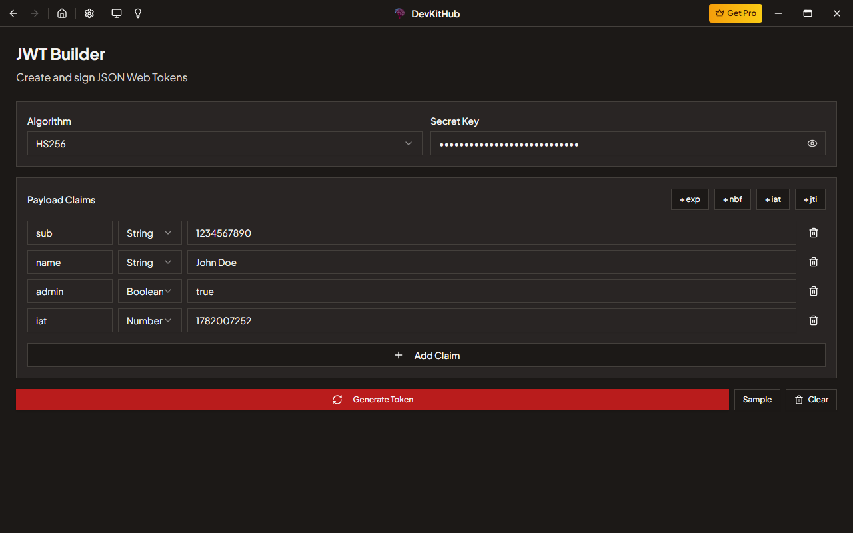Click the 'Create and sign JSON Web Tokens' subtitle
Viewport: 853px width, 533px height.
(x=102, y=77)
